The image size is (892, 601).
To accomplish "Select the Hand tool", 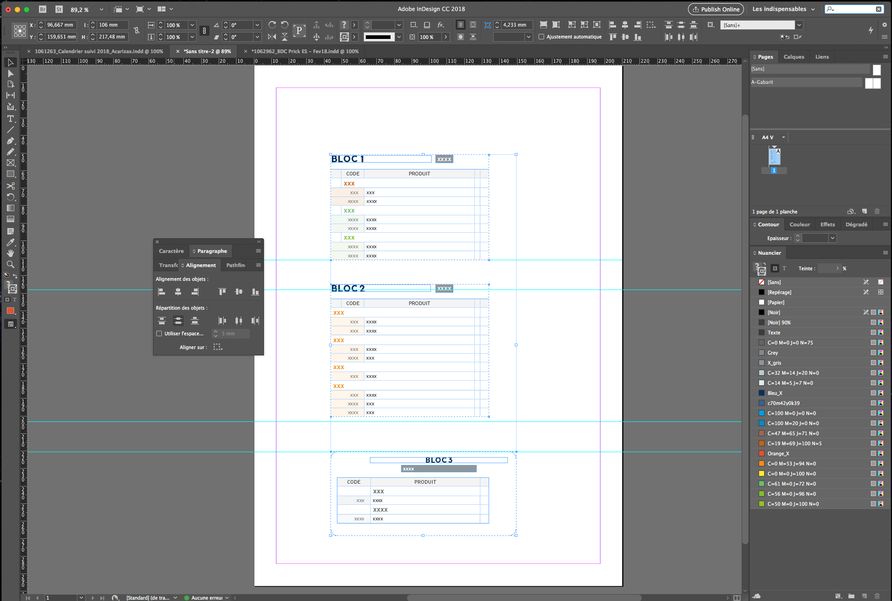I will [11, 253].
